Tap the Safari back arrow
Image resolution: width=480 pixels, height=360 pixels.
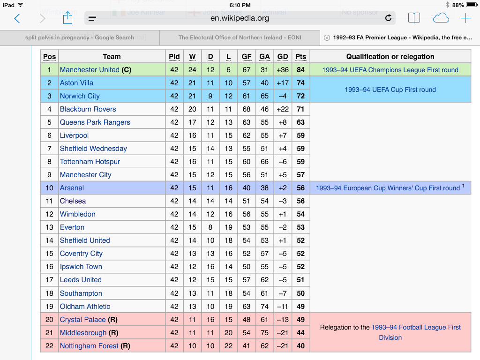click(17, 18)
